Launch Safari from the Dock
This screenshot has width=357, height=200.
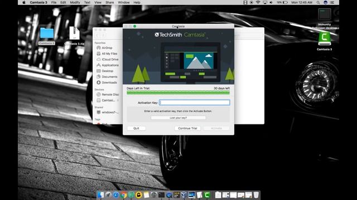pyautogui.click(x=116, y=195)
